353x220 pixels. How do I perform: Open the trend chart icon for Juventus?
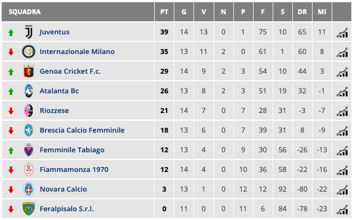pyautogui.click(x=342, y=32)
